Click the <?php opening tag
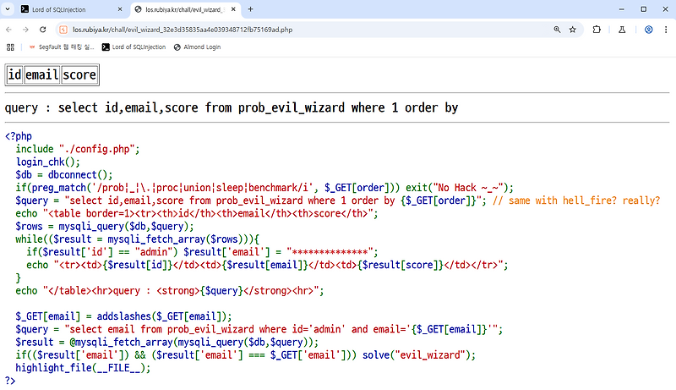676x390 pixels. (x=18, y=136)
